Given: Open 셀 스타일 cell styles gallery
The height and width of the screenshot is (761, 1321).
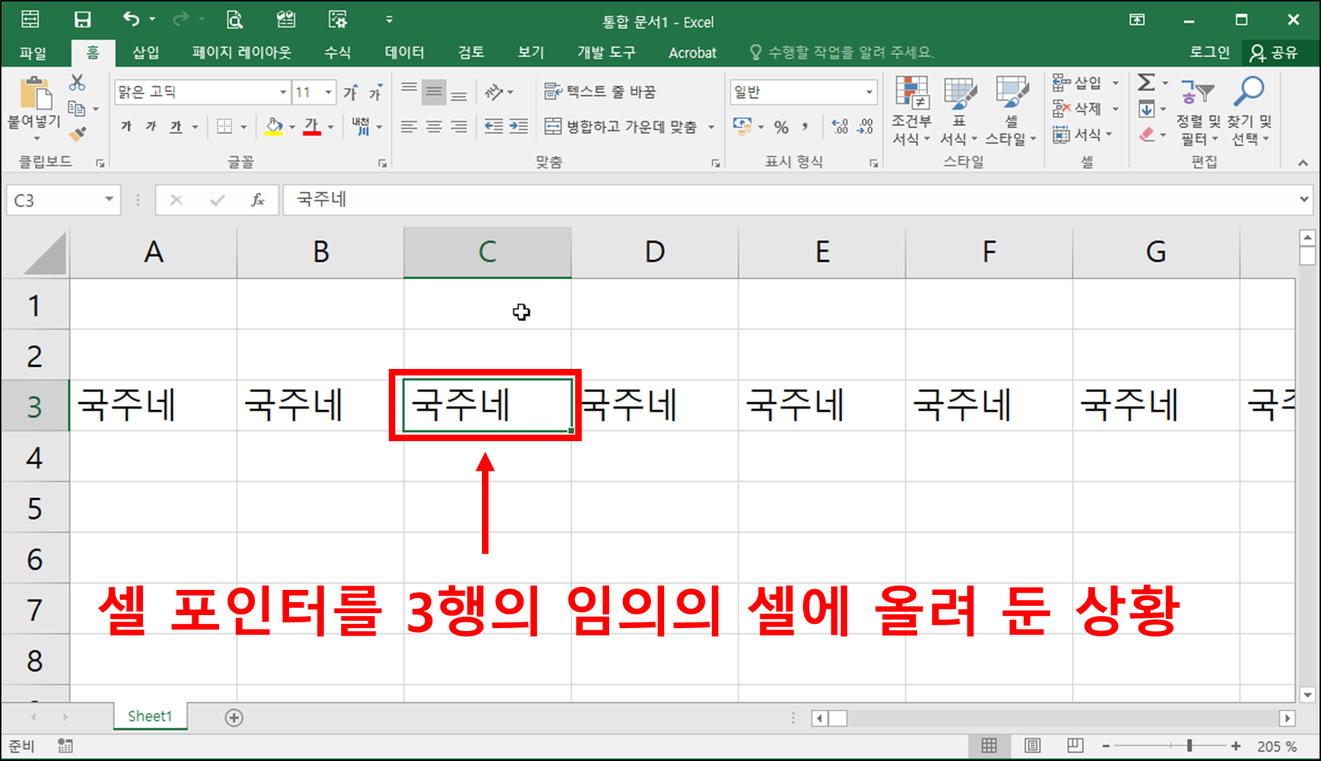Looking at the screenshot, I should coord(1011,110).
